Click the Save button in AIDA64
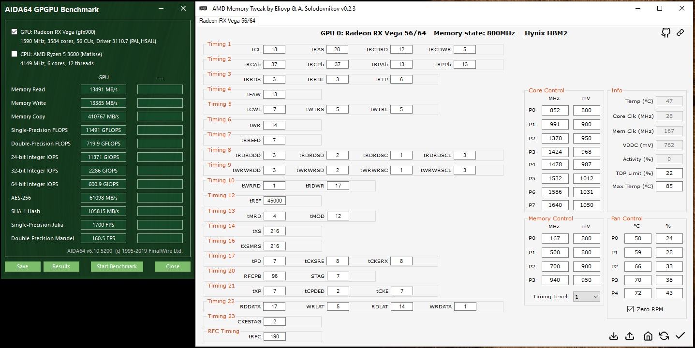 22,266
